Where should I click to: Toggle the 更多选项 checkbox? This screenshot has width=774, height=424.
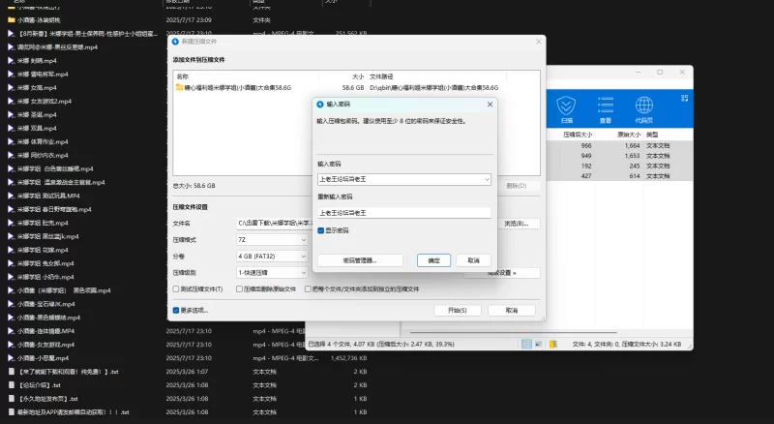coord(176,311)
